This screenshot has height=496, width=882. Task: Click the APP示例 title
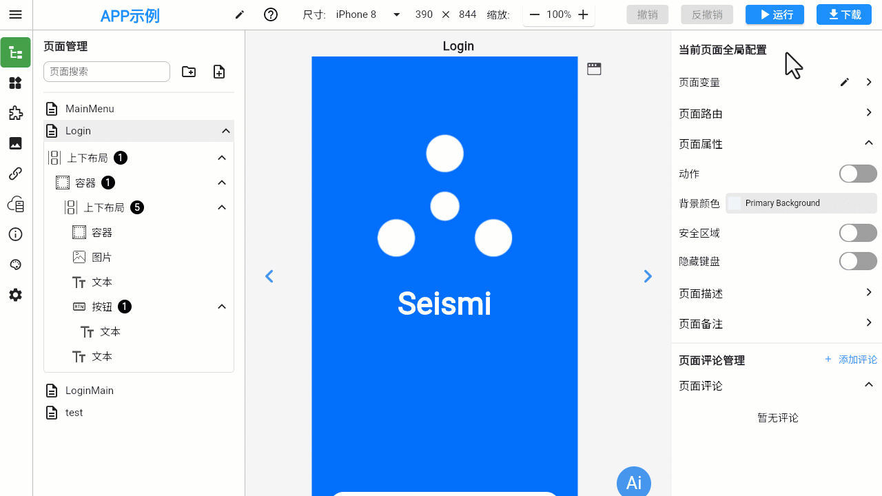130,16
